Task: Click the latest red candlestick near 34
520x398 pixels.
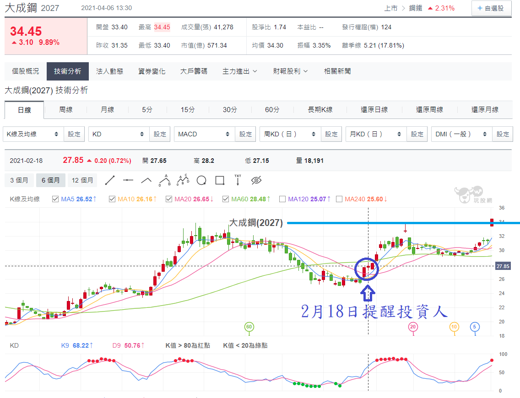Action: click(x=492, y=222)
